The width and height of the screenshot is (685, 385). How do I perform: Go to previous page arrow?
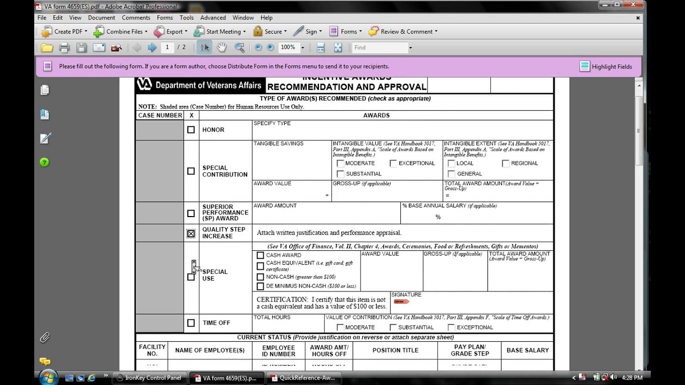[x=137, y=48]
